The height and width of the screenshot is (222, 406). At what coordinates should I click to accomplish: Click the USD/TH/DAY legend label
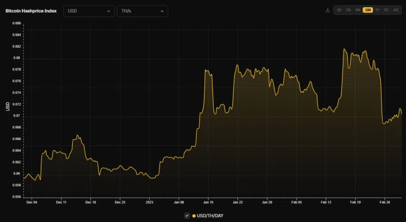tap(210, 216)
